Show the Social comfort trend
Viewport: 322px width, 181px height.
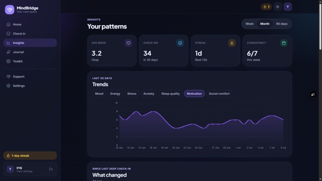(219, 93)
